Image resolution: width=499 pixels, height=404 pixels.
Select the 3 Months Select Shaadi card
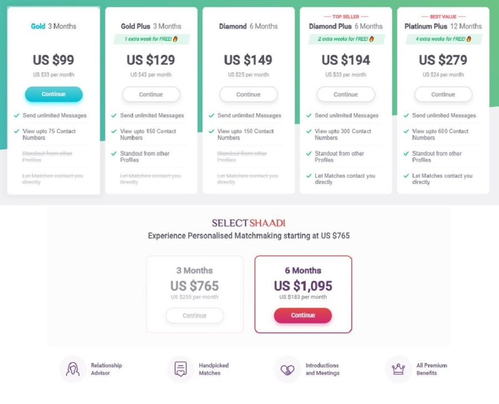[x=195, y=294]
